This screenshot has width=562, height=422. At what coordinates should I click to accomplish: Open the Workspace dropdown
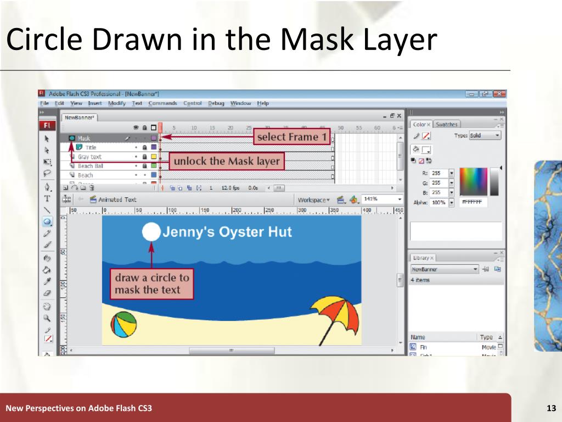[x=313, y=200]
